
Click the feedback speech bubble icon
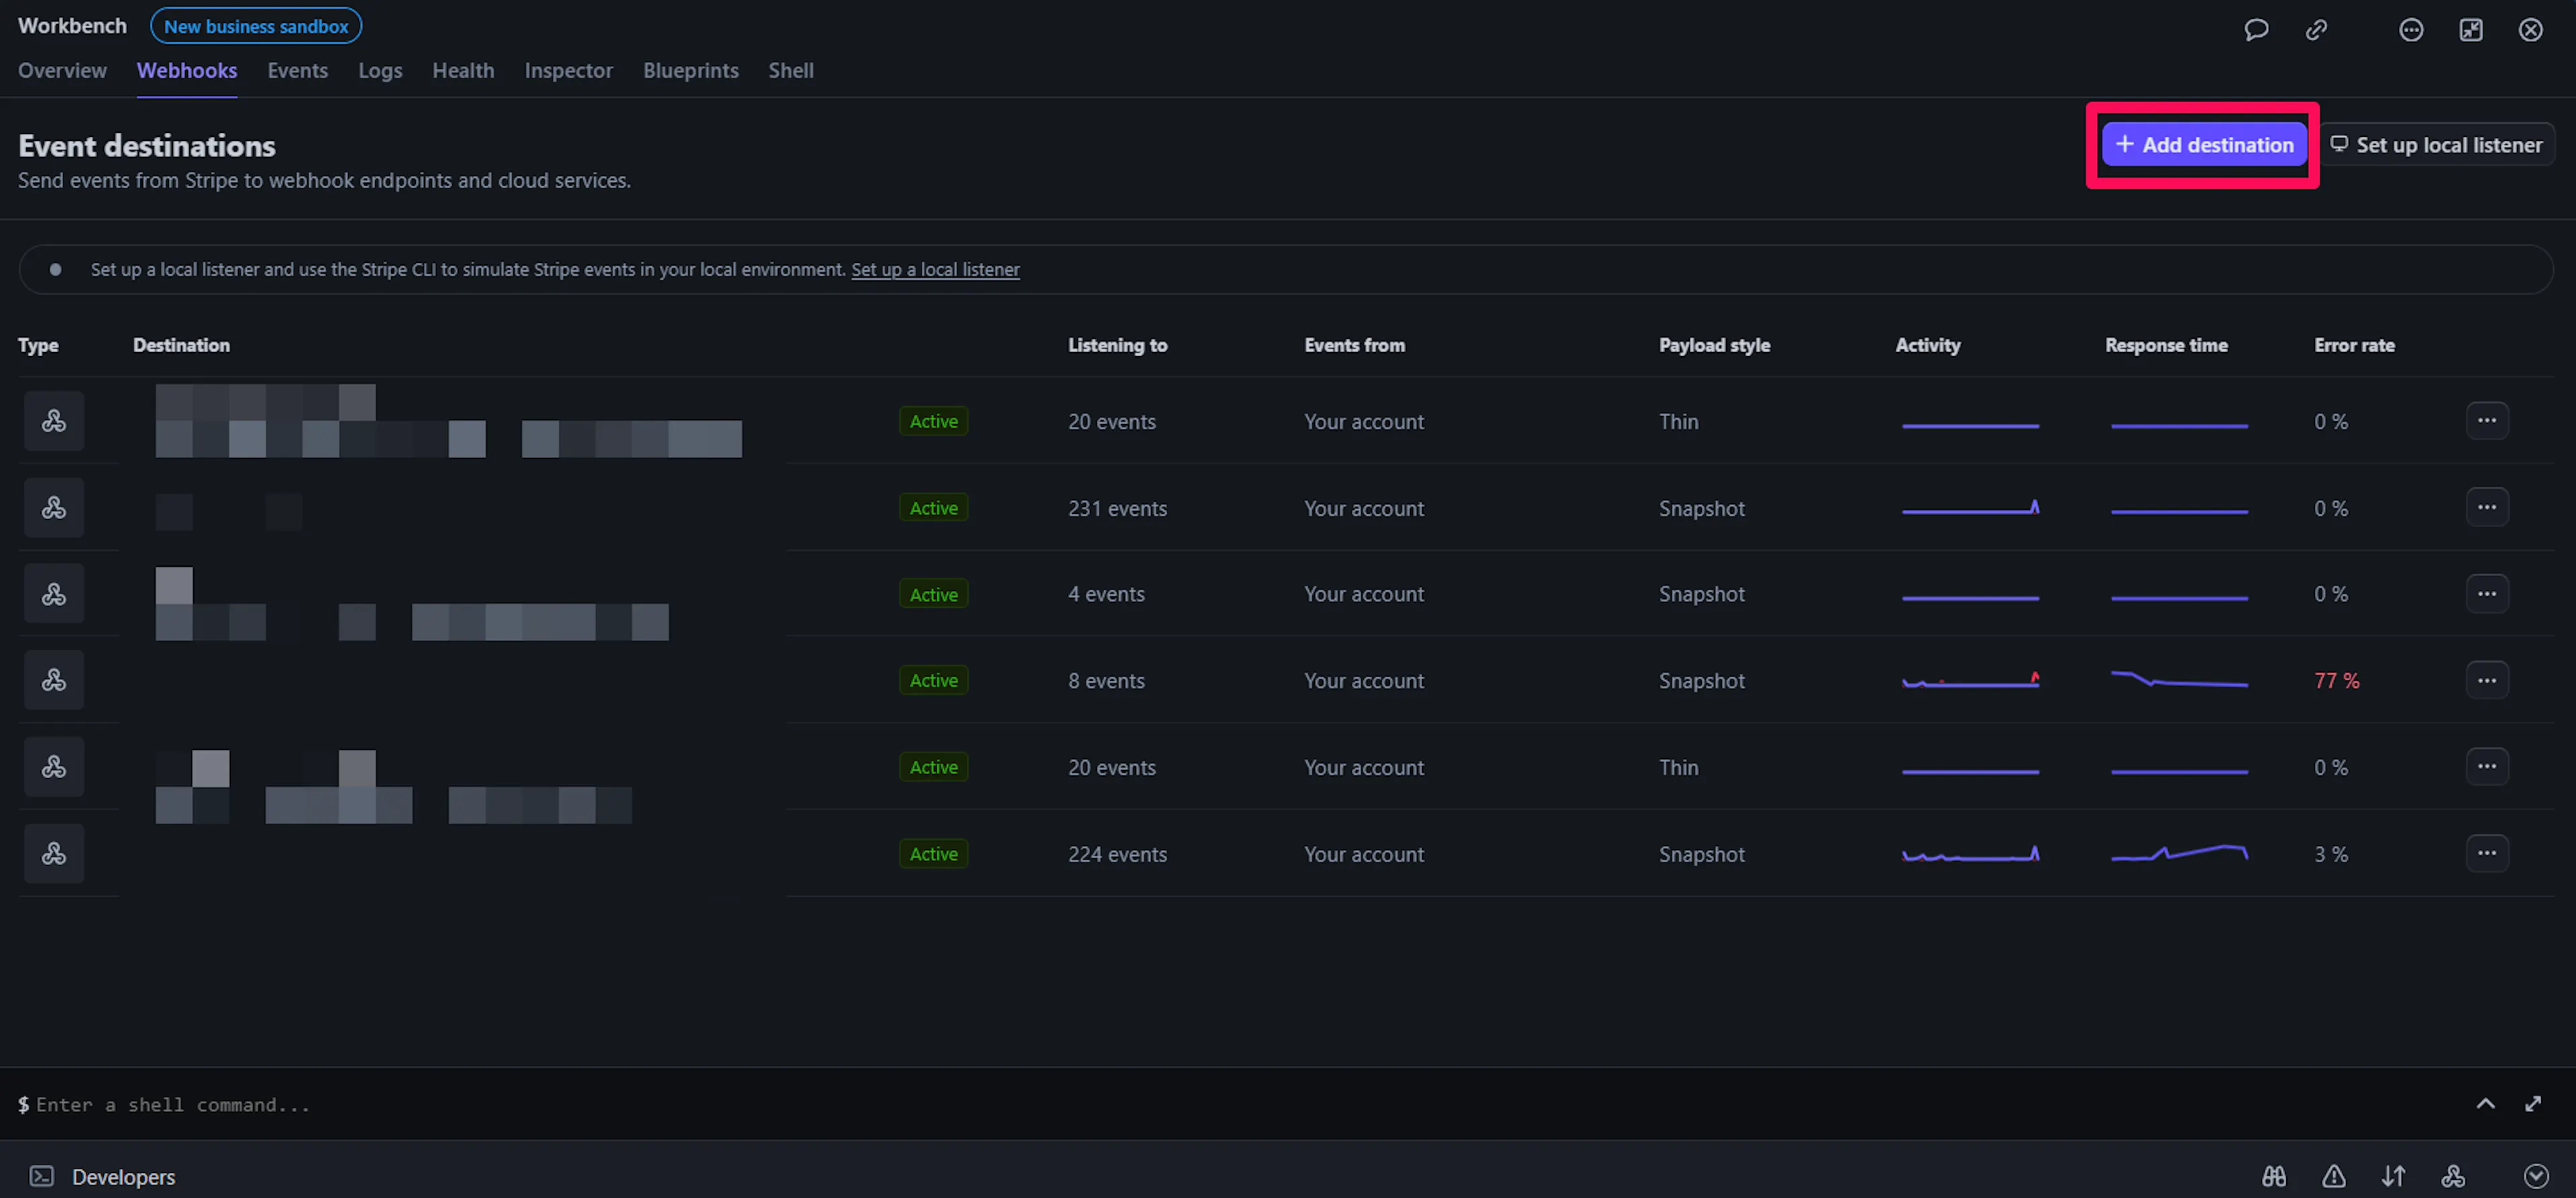(2256, 30)
